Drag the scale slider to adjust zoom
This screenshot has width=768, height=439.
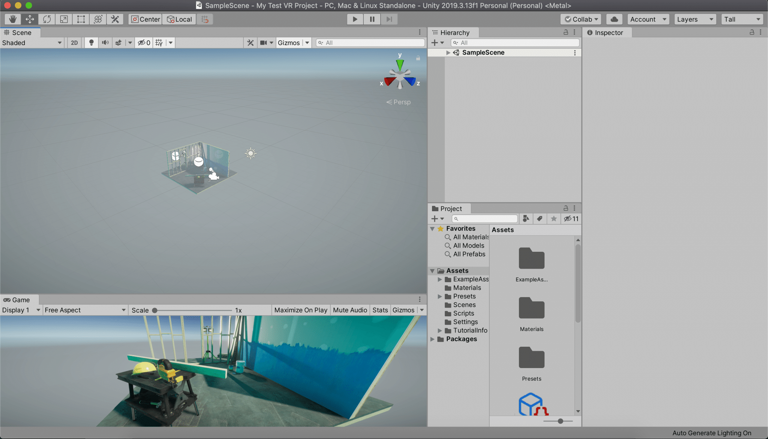pyautogui.click(x=154, y=310)
